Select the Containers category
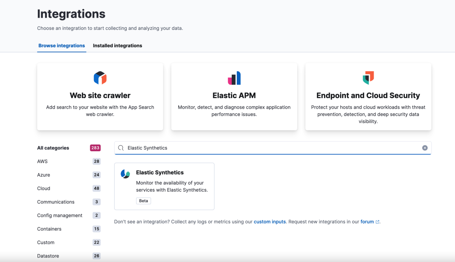 point(49,229)
